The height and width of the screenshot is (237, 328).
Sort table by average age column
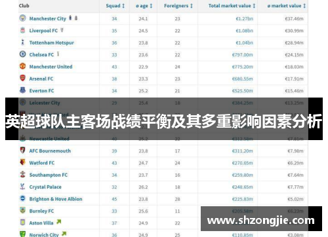(x=144, y=6)
